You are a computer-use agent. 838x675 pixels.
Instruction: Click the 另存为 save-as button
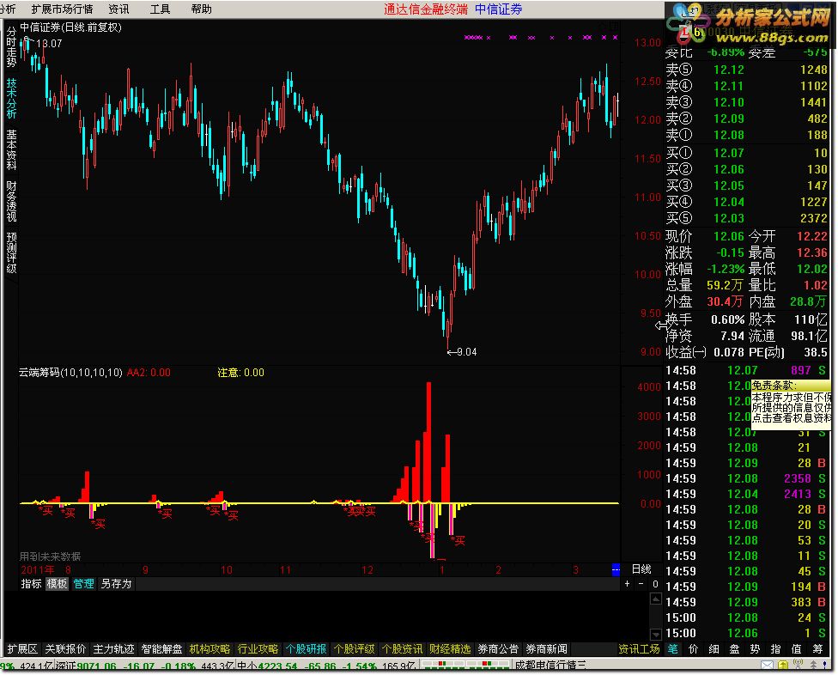coord(116,584)
